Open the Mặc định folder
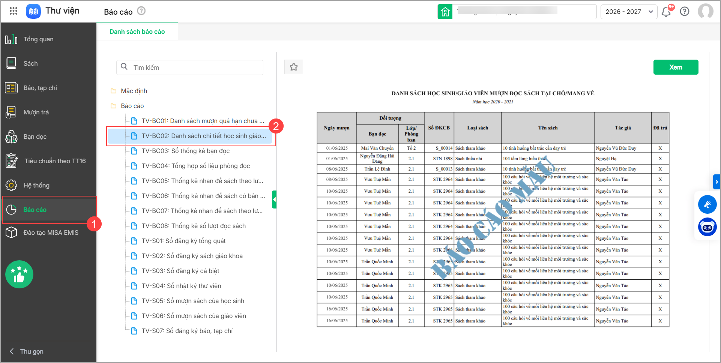The image size is (721, 363). coord(134,91)
